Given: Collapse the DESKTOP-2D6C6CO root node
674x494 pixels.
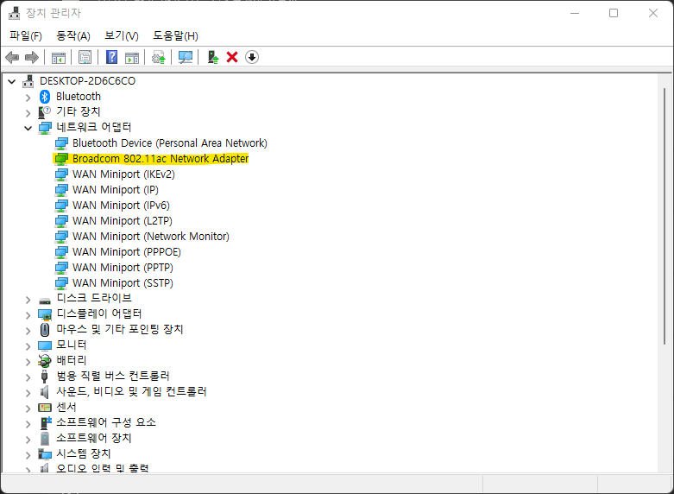Looking at the screenshot, I should click(x=12, y=81).
